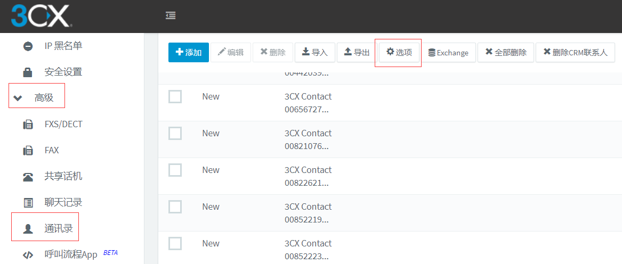Open FXS/DECT devices page
622x264 pixels.
63,124
